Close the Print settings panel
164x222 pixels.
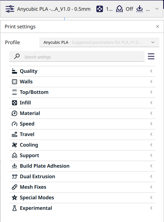point(157,26)
